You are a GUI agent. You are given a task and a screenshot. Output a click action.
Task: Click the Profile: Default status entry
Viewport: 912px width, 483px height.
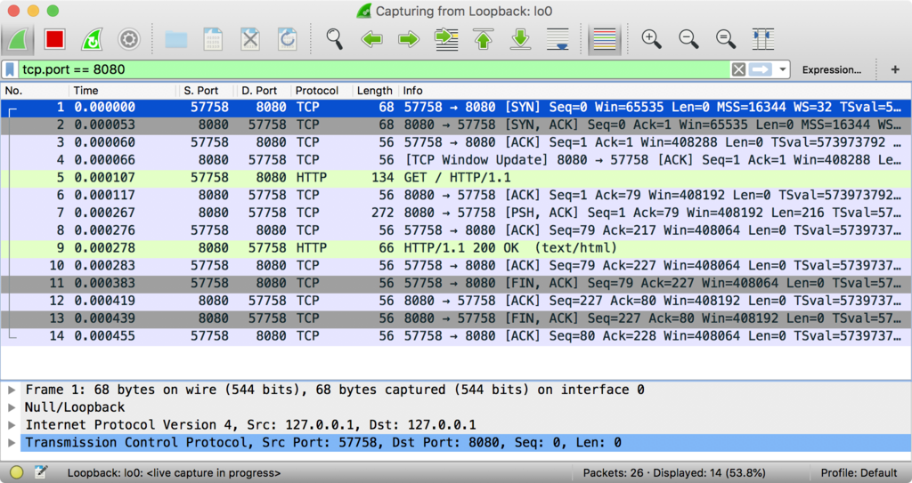pos(859,473)
